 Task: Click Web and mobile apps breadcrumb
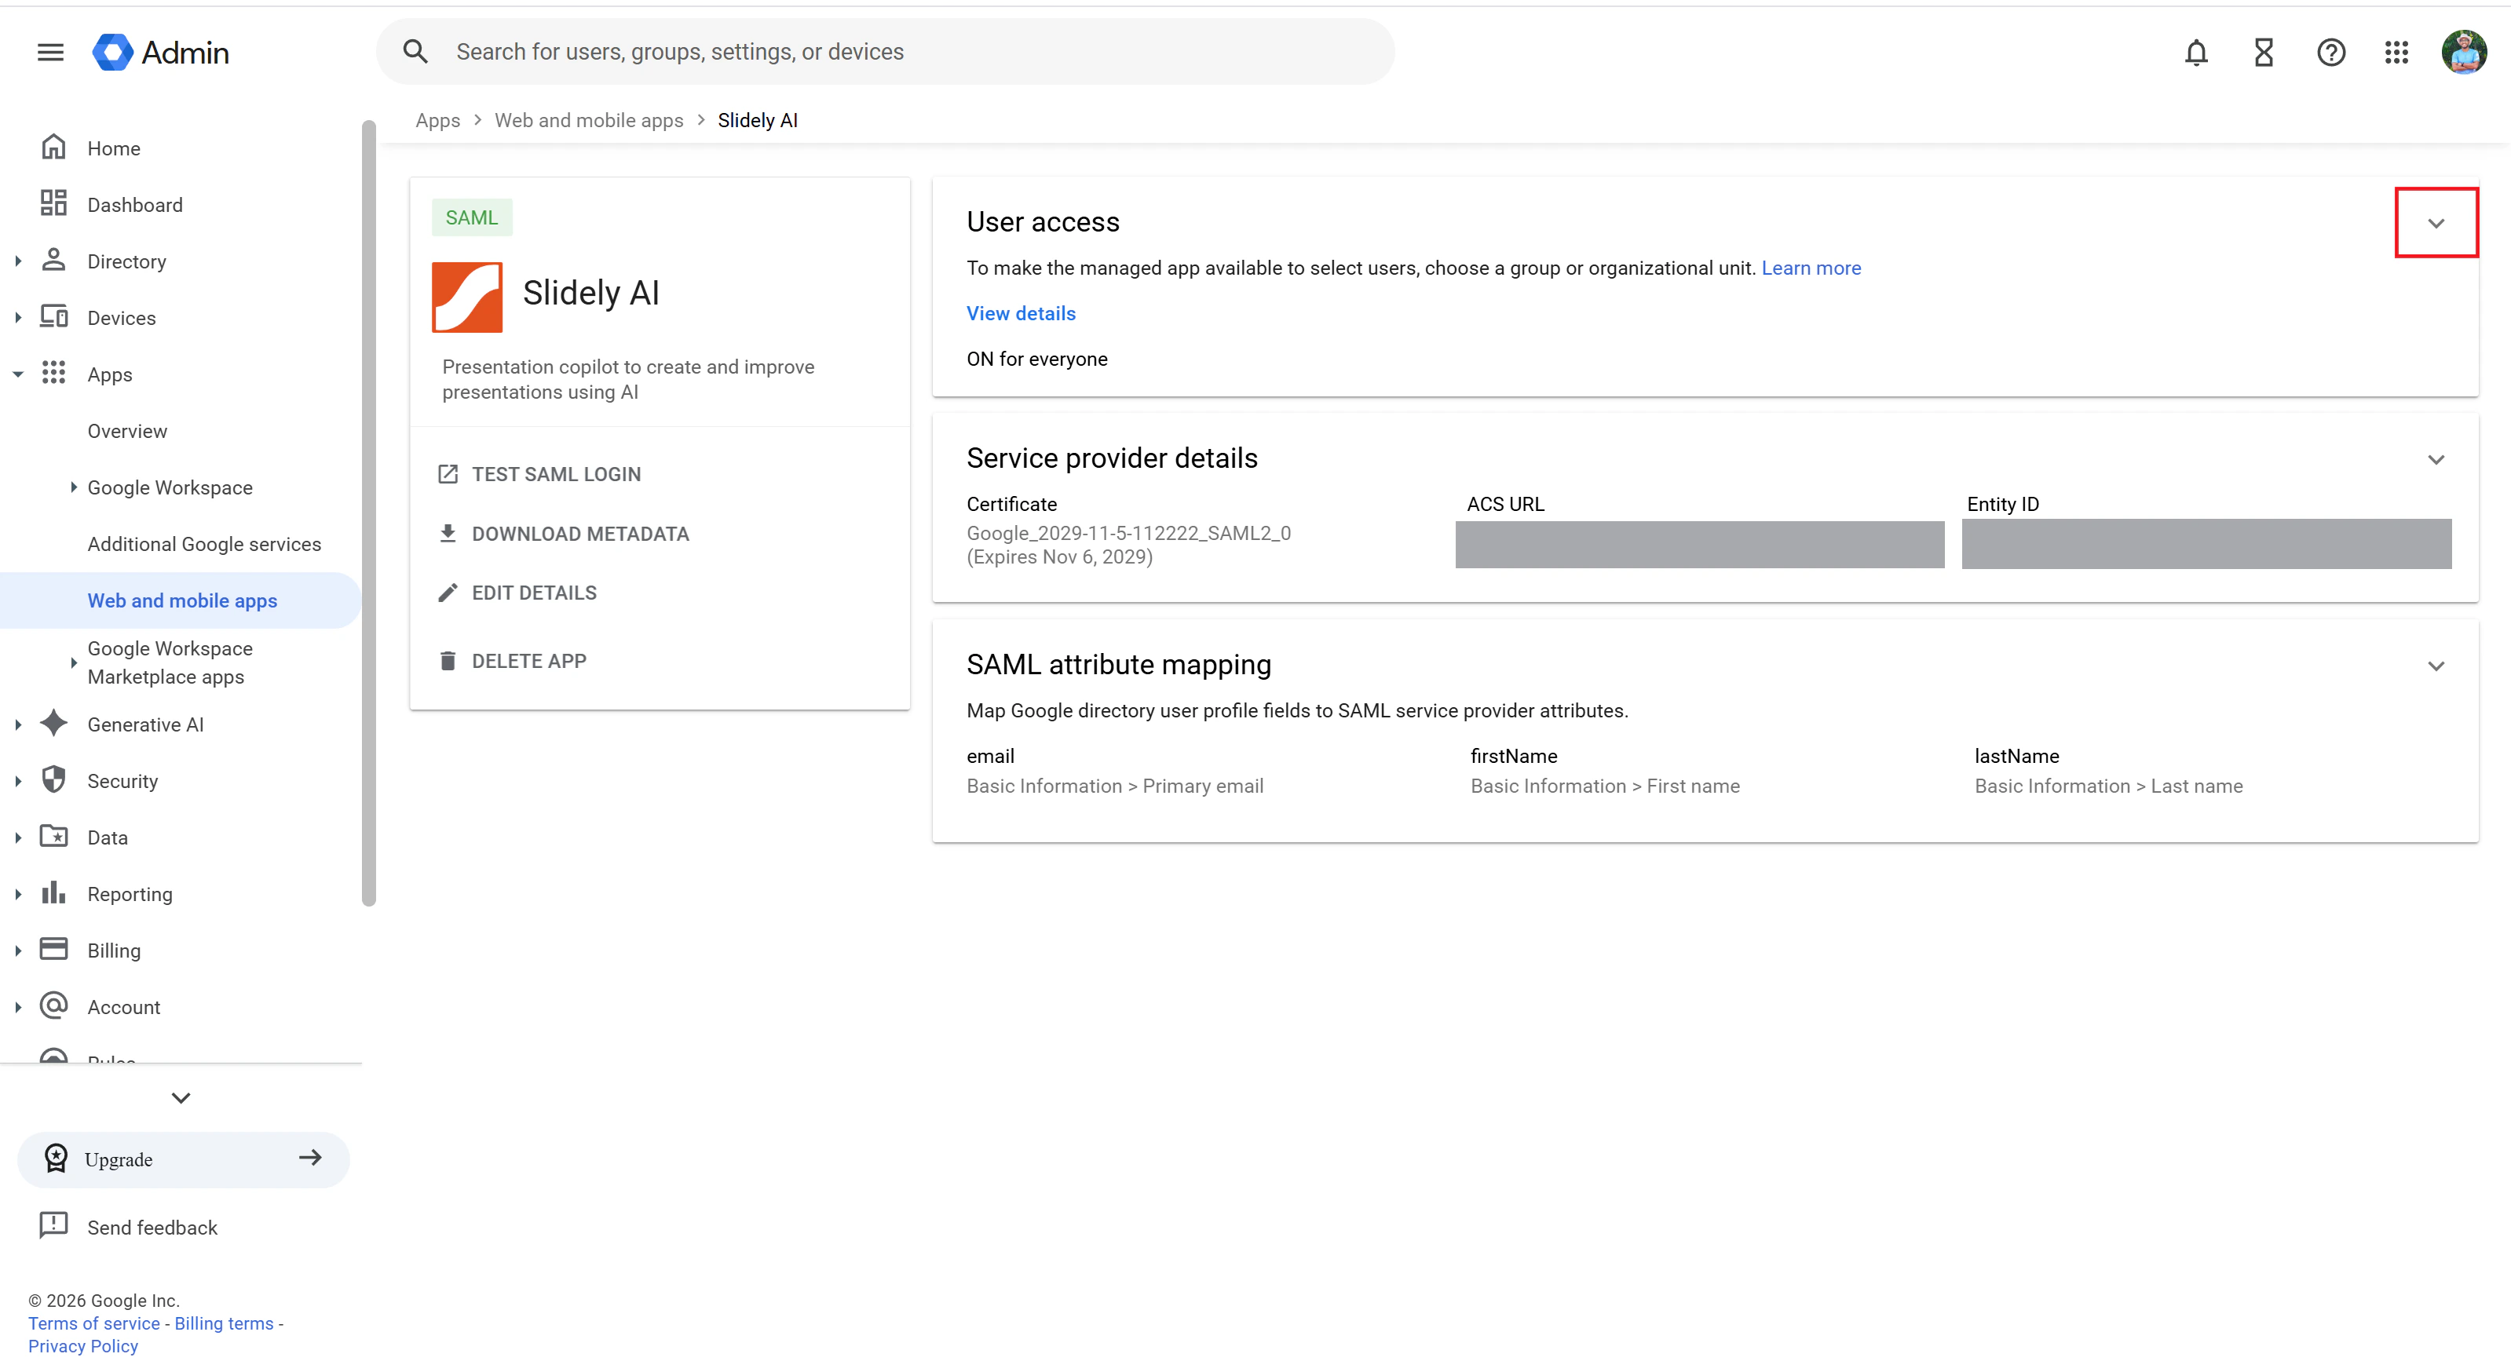[x=589, y=120]
